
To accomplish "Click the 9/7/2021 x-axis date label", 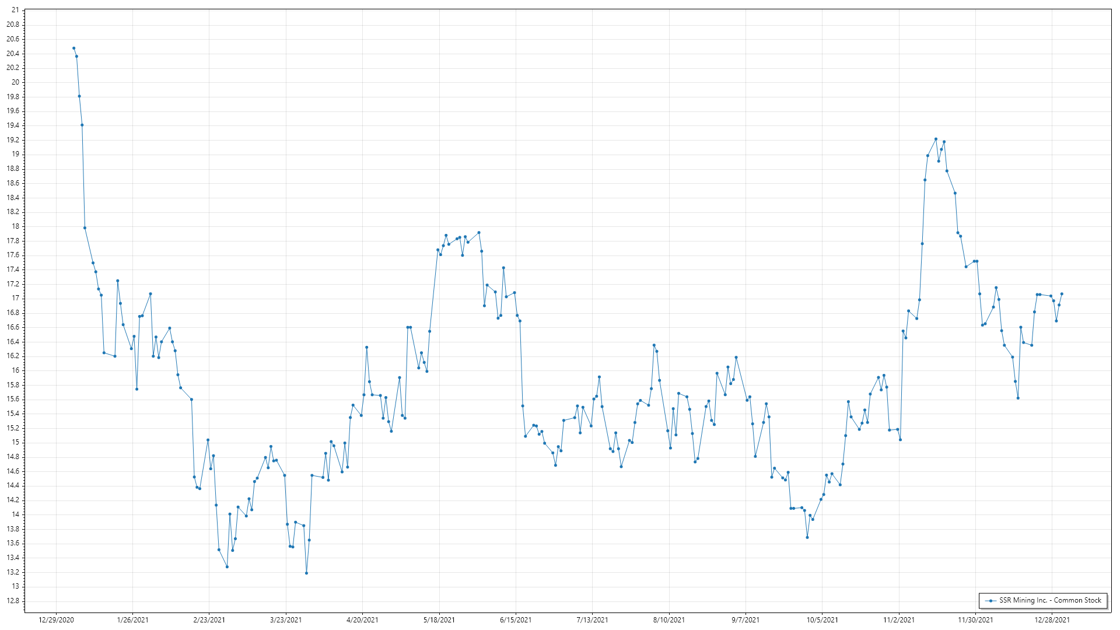I will (x=745, y=619).
